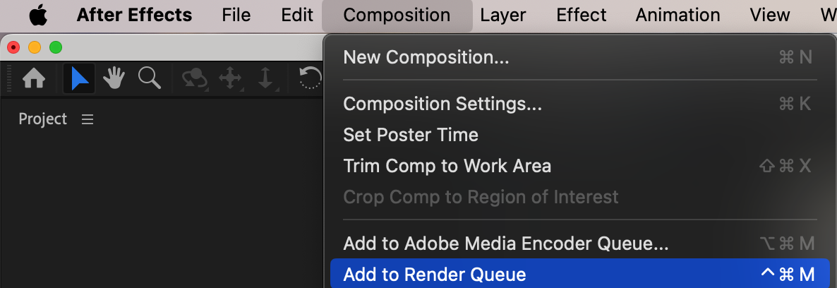This screenshot has height=288, width=837.
Task: Select the Hand tool
Action: (x=114, y=78)
